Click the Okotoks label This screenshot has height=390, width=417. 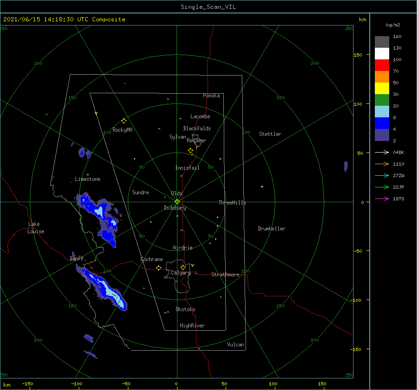pyautogui.click(x=185, y=309)
